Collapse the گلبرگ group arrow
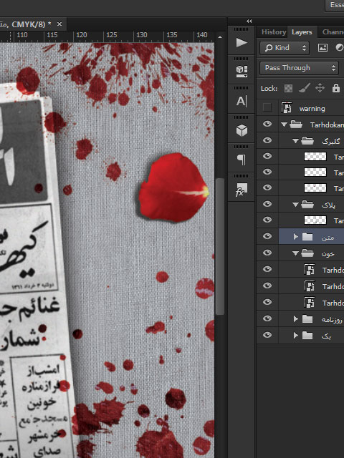 coord(296,141)
